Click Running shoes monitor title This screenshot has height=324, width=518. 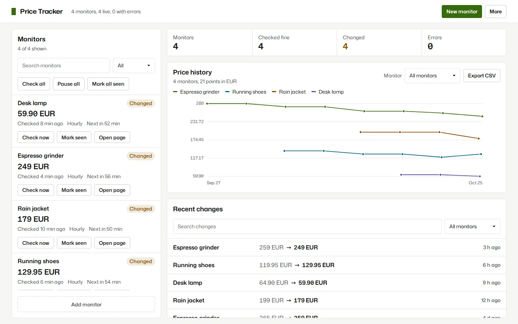[38, 261]
